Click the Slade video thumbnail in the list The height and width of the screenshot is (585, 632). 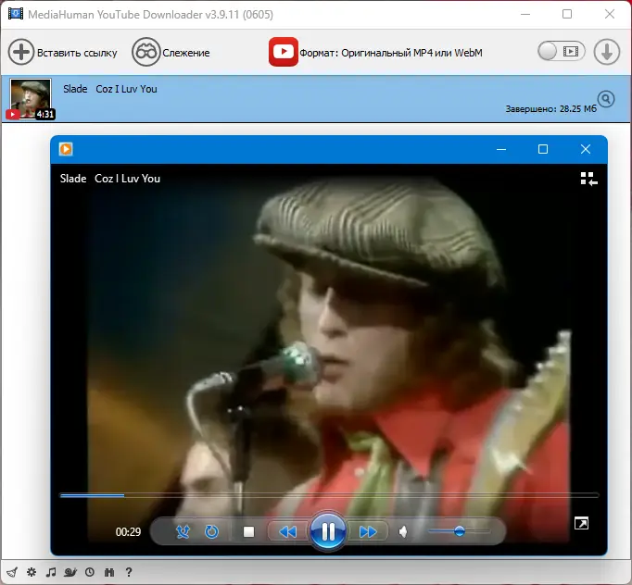coord(31,99)
